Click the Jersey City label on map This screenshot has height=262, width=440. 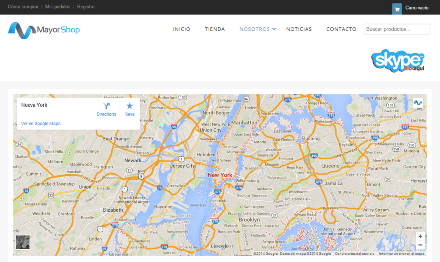(182, 166)
